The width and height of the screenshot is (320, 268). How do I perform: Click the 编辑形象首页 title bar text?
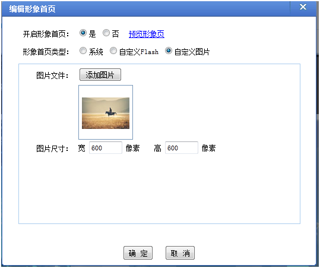coord(32,9)
